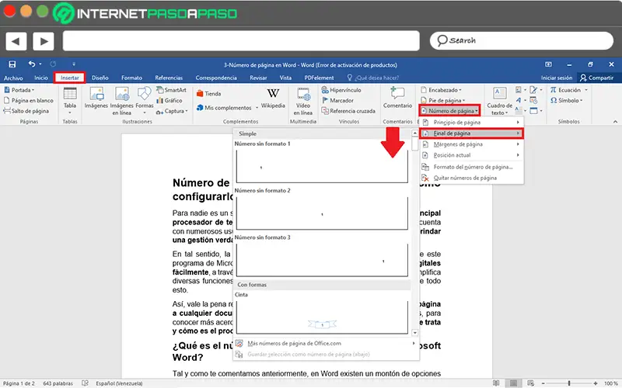Choose Final de página option
Image resolution: width=622 pixels, height=388 pixels.
[471, 133]
